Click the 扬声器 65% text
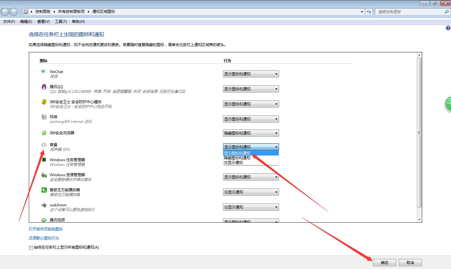The width and height of the screenshot is (451, 269). click(60, 150)
